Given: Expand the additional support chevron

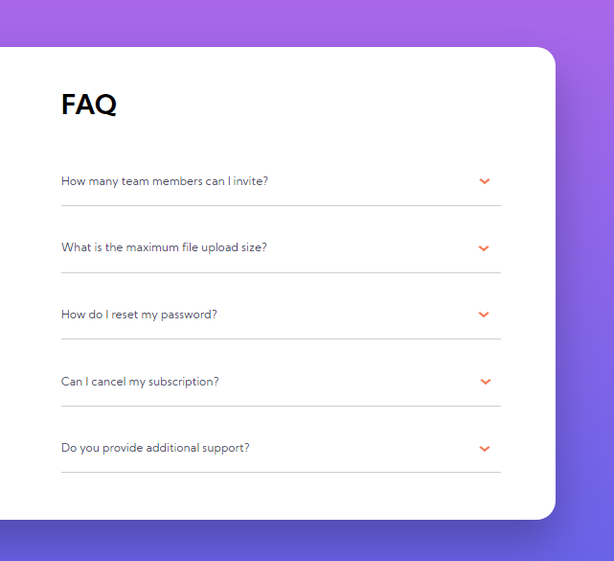Looking at the screenshot, I should point(485,448).
